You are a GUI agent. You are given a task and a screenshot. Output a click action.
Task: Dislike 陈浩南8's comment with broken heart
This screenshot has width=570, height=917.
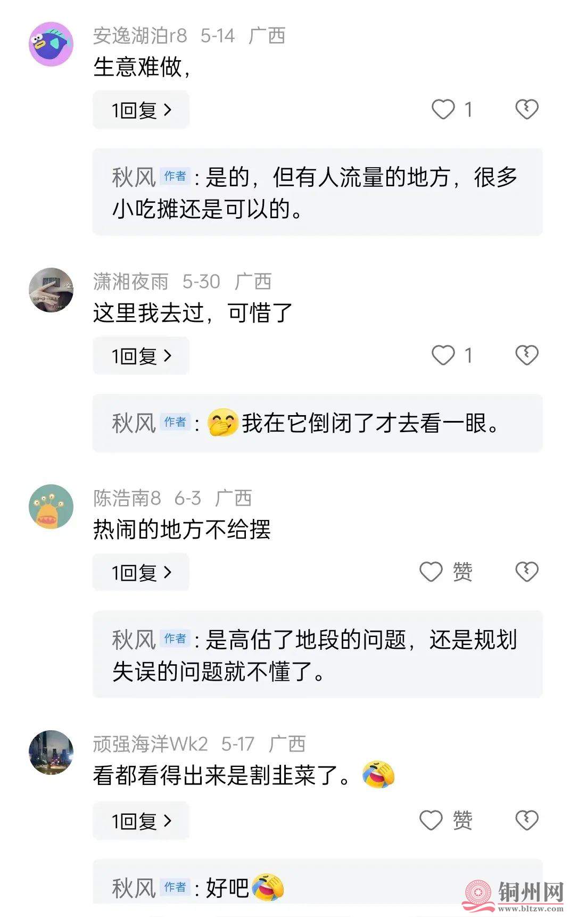click(x=527, y=572)
